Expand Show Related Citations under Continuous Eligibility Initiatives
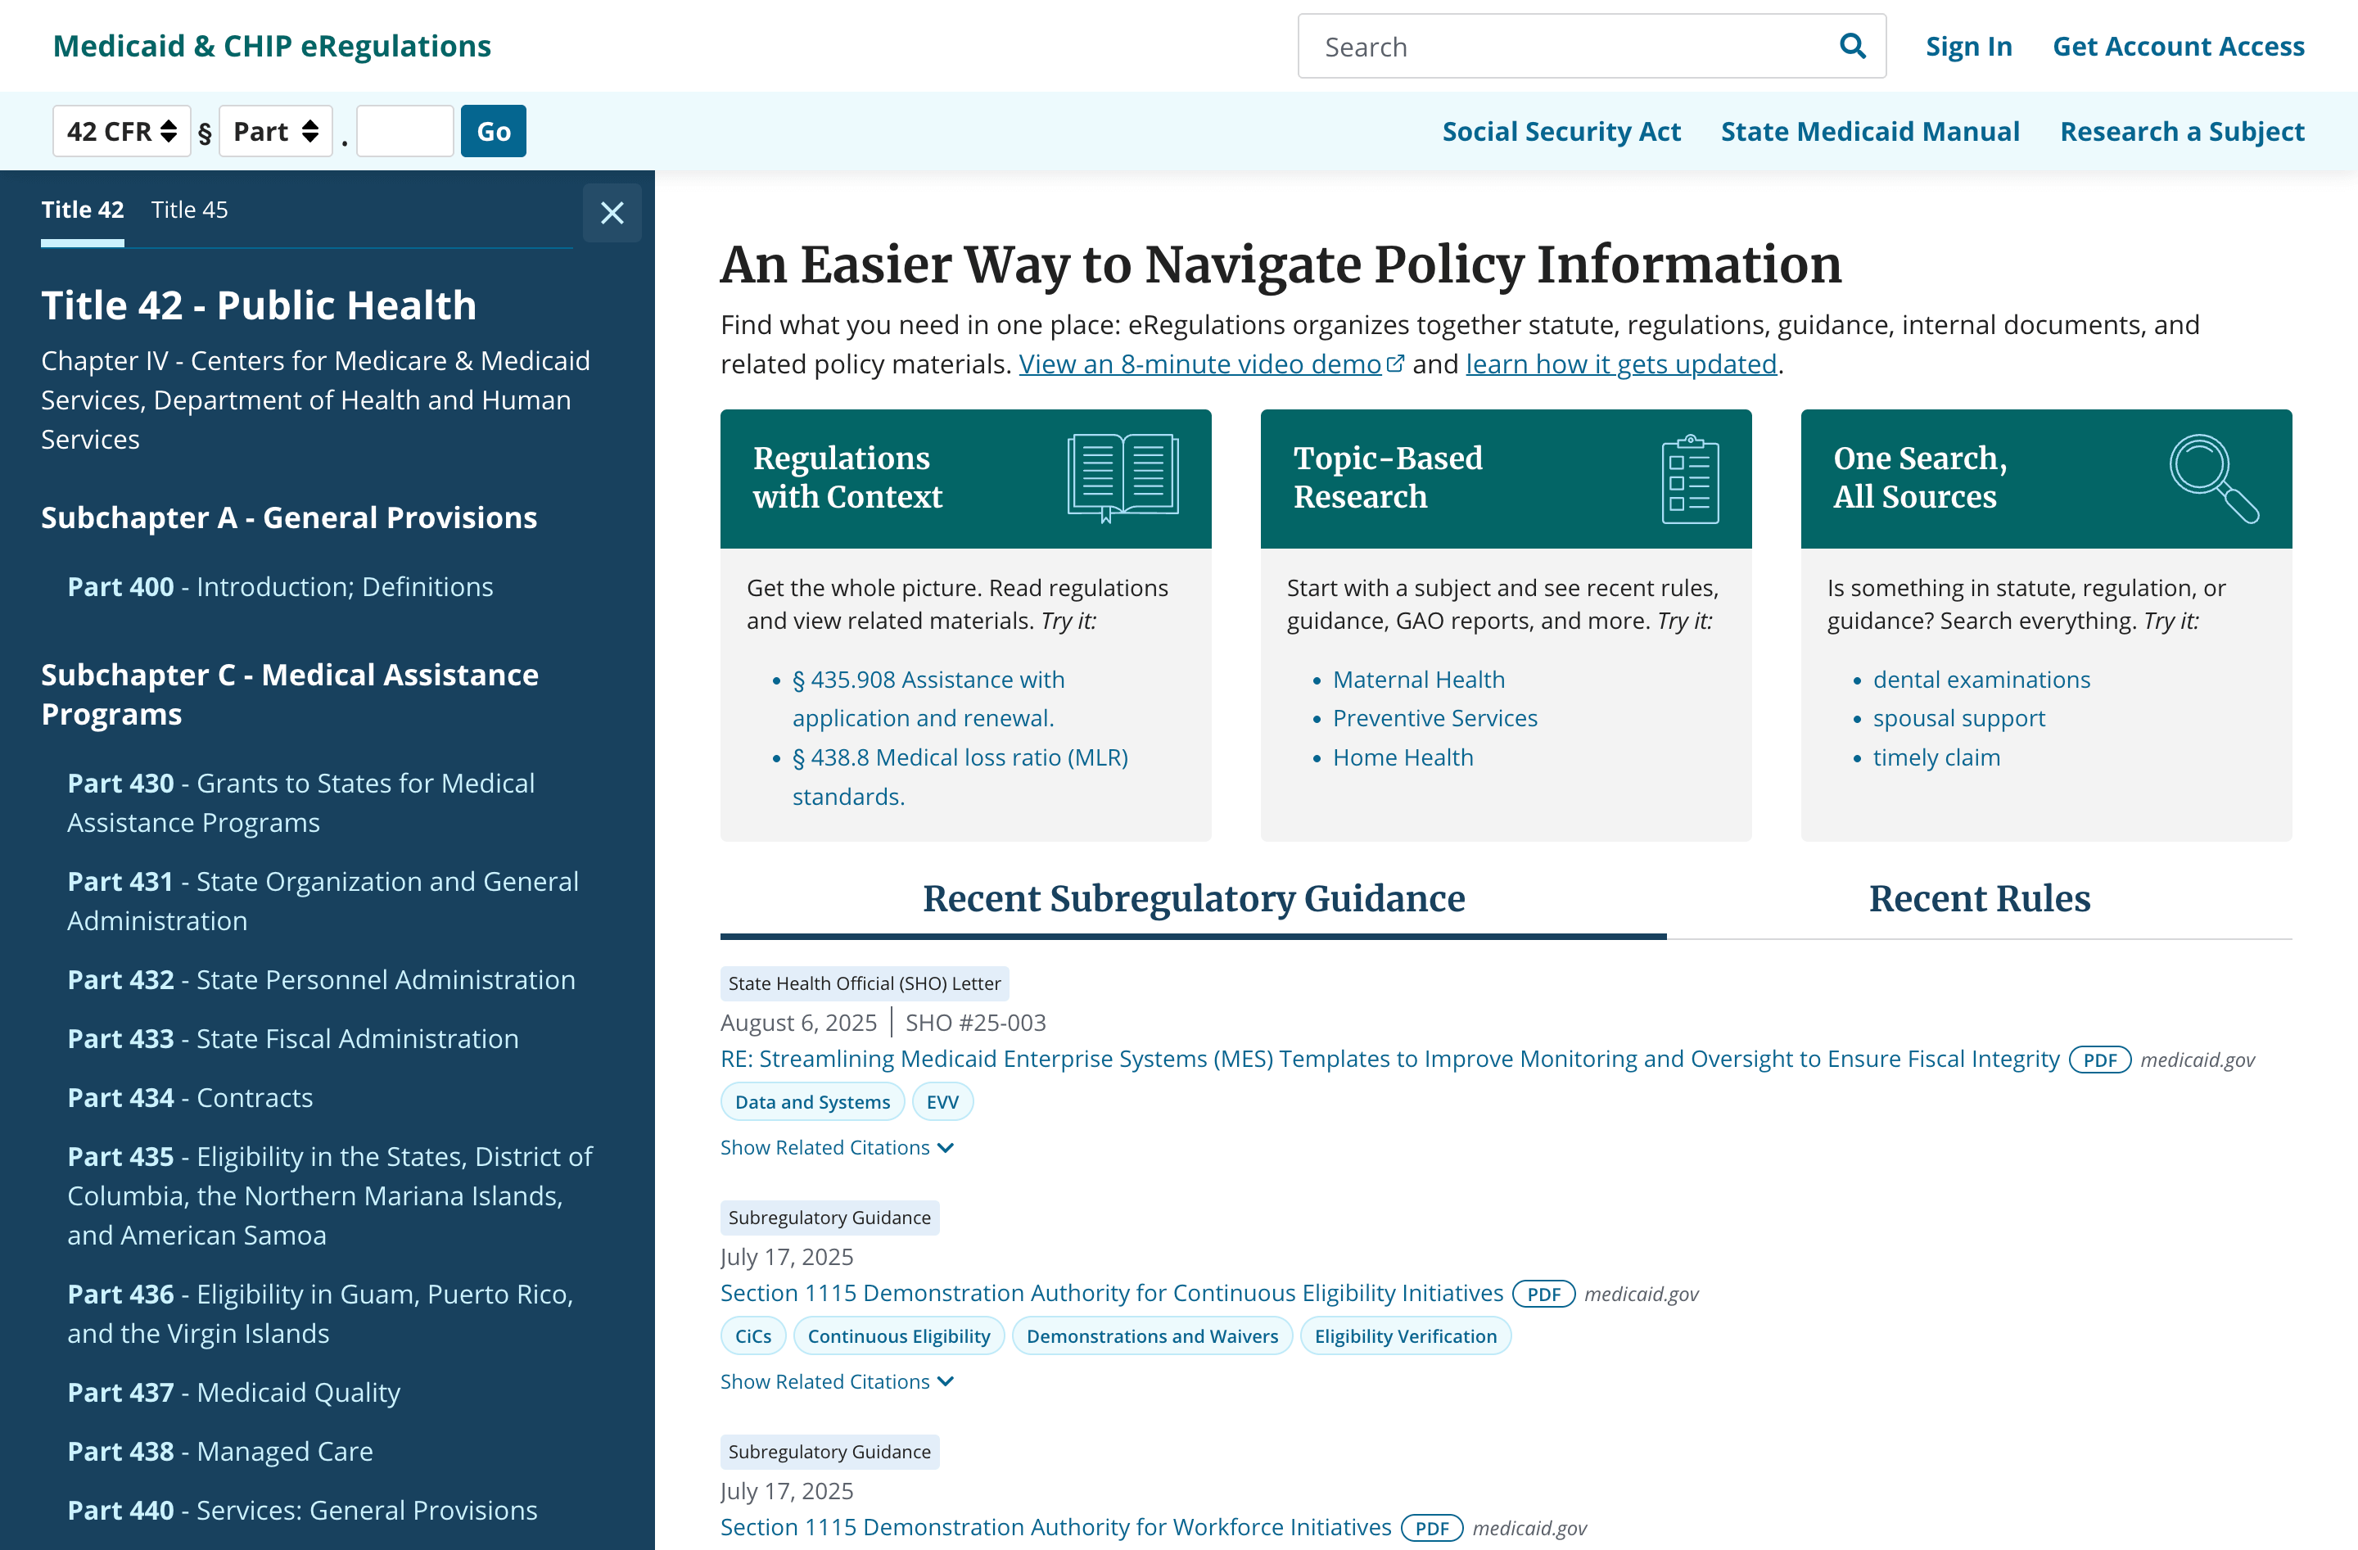 coord(836,1381)
